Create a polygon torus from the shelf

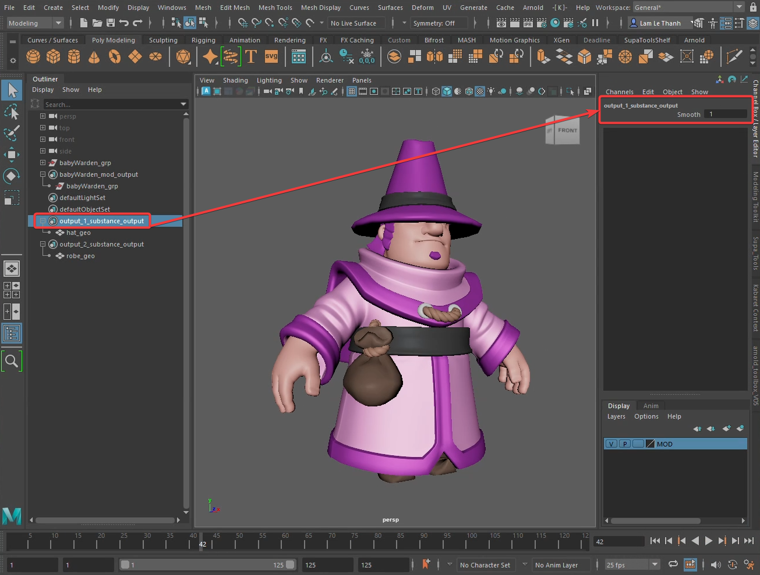pos(115,56)
